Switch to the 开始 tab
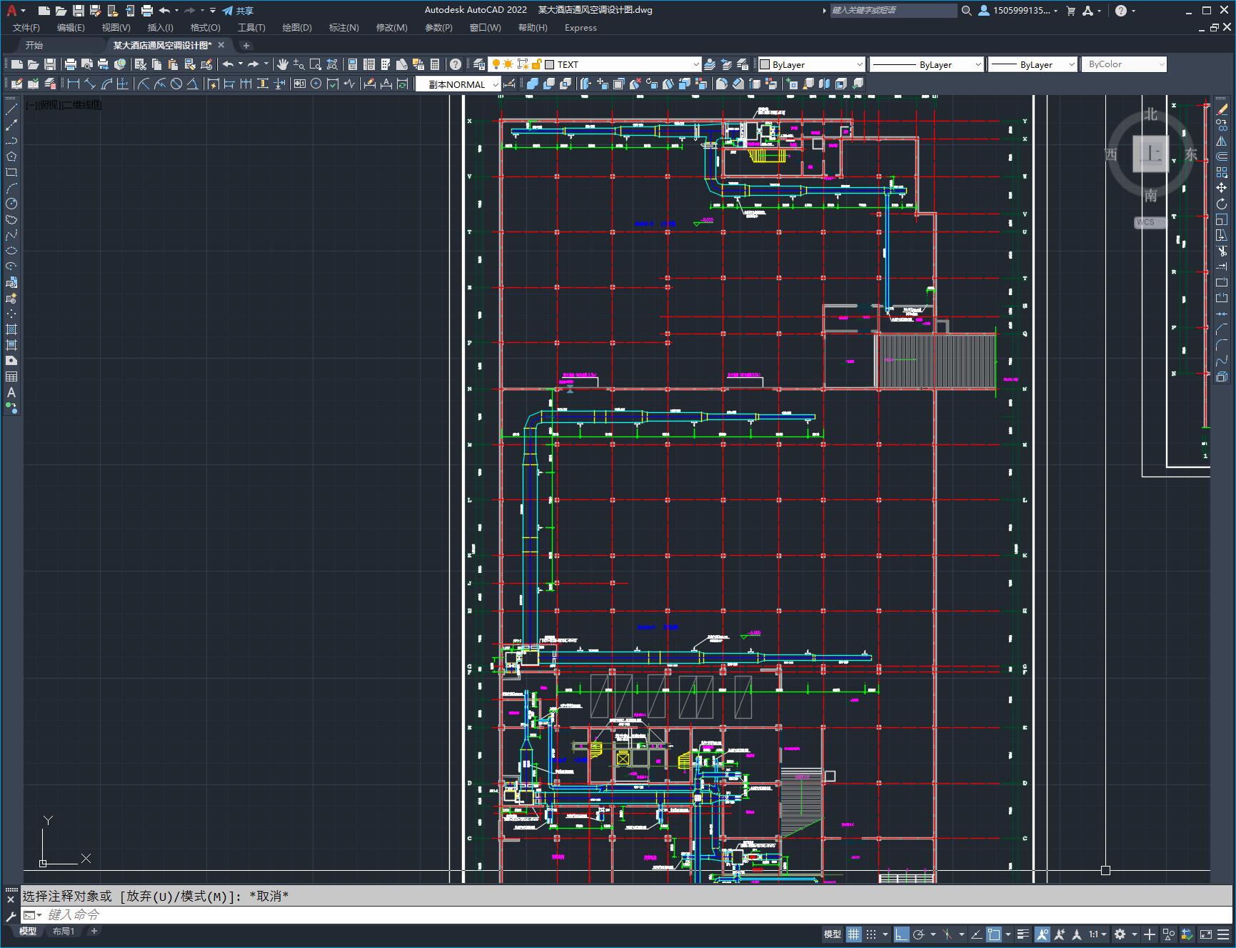Image resolution: width=1236 pixels, height=948 pixels. point(34,45)
